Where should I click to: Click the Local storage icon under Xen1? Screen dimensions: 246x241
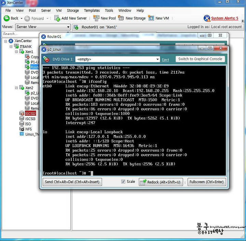click(x=27, y=77)
